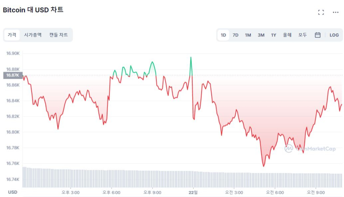The image size is (344, 197).
Task: Choose the 1Y time range
Action: pyautogui.click(x=274, y=35)
